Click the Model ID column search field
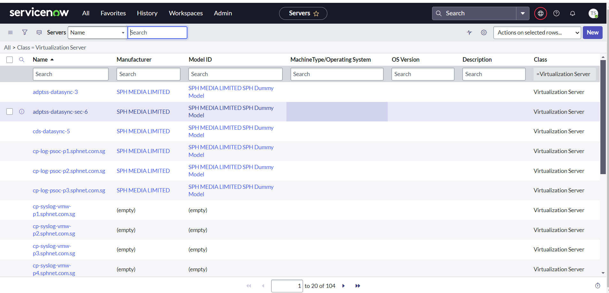The image size is (609, 293). click(x=235, y=74)
